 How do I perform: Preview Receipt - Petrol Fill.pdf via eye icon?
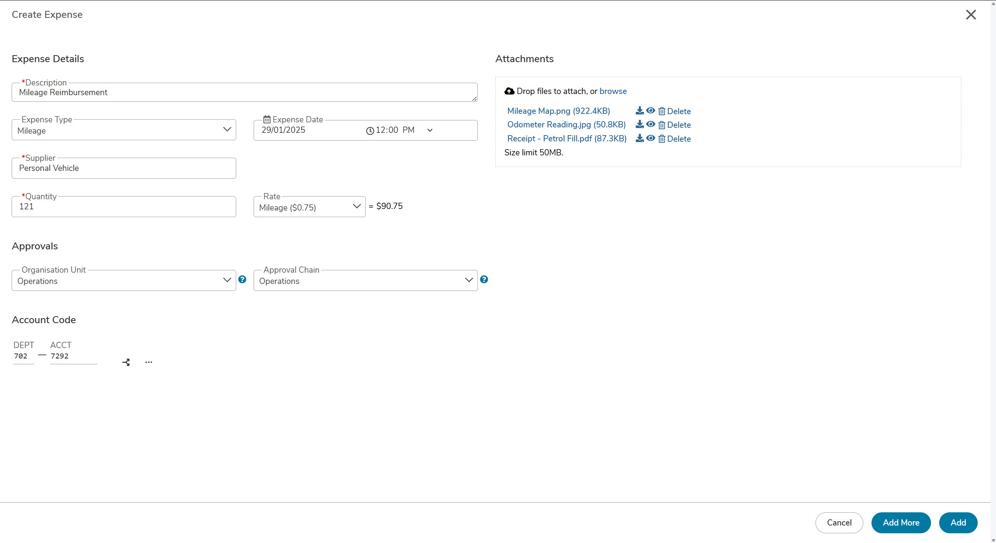pyautogui.click(x=651, y=138)
